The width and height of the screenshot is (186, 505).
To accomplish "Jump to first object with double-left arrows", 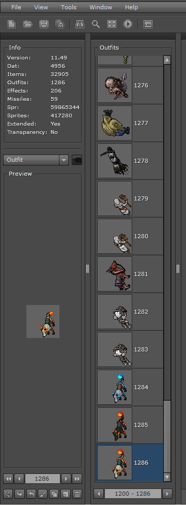I will point(8,479).
